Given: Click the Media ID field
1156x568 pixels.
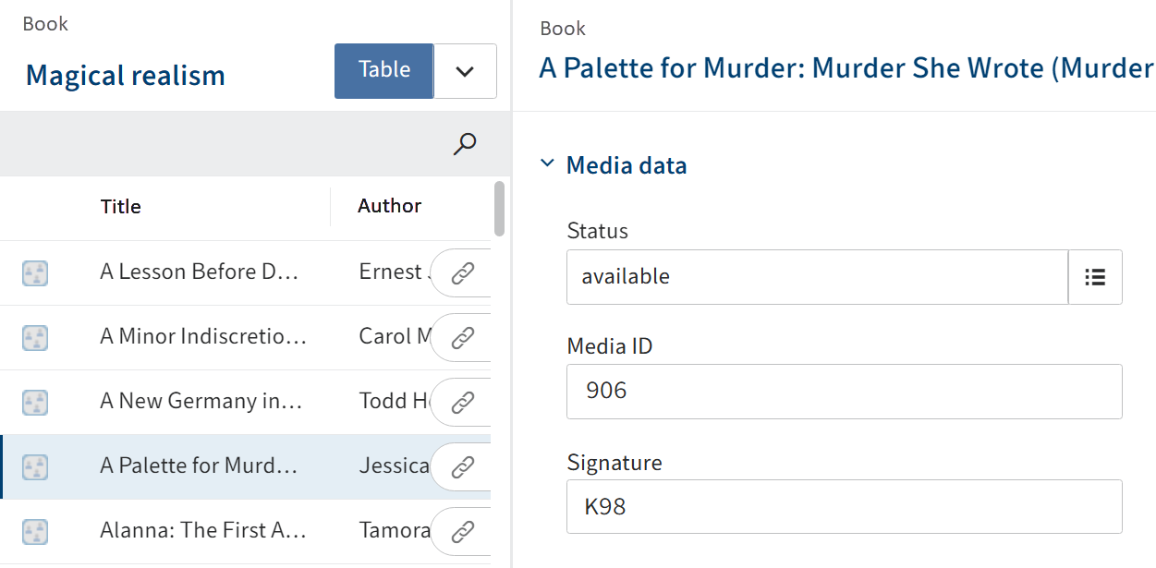Looking at the screenshot, I should coord(844,391).
